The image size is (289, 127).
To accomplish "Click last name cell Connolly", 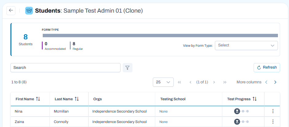I will point(61,122).
